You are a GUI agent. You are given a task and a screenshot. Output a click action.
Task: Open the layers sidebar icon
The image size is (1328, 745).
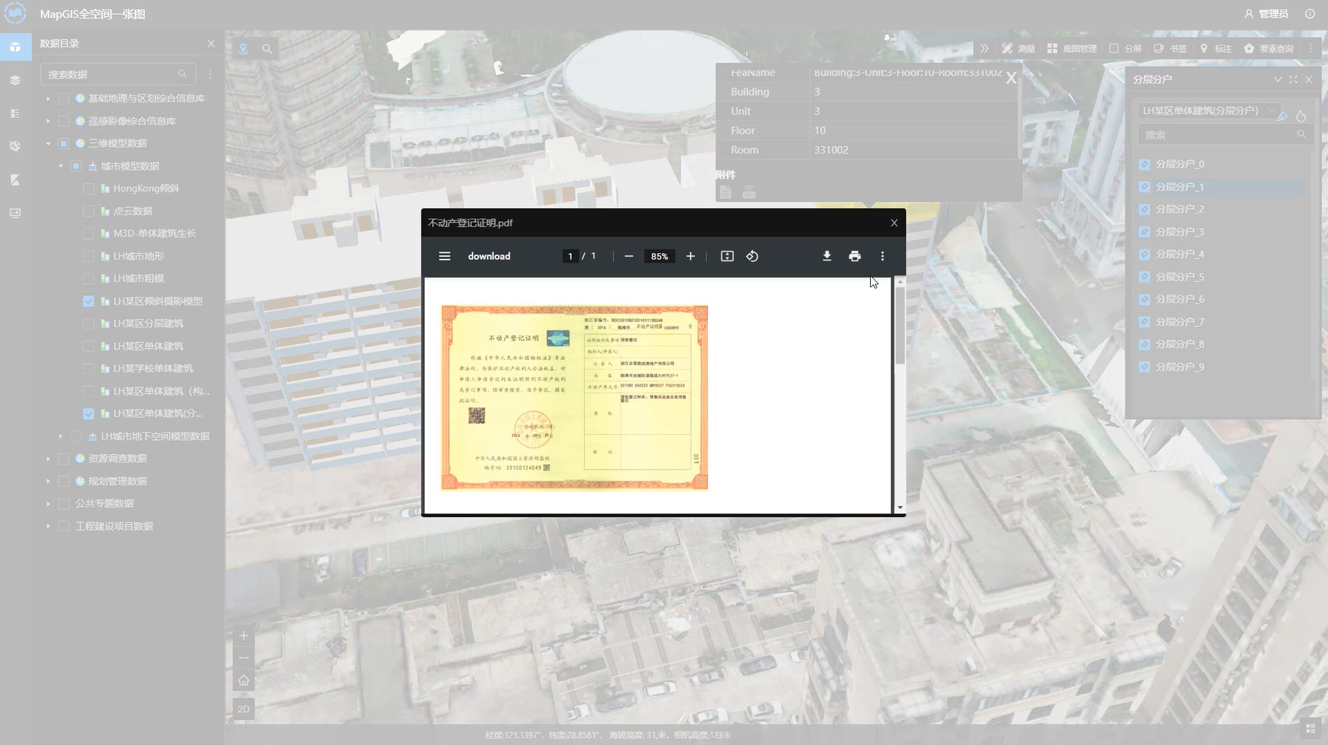click(15, 80)
